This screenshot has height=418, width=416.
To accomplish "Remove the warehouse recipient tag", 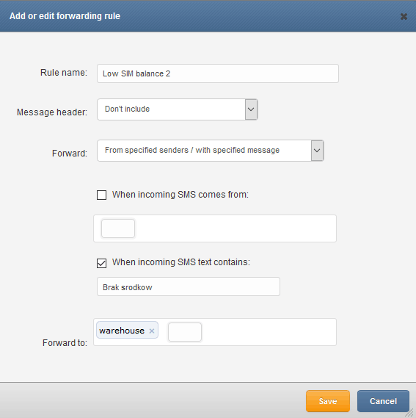I will pyautogui.click(x=152, y=331).
